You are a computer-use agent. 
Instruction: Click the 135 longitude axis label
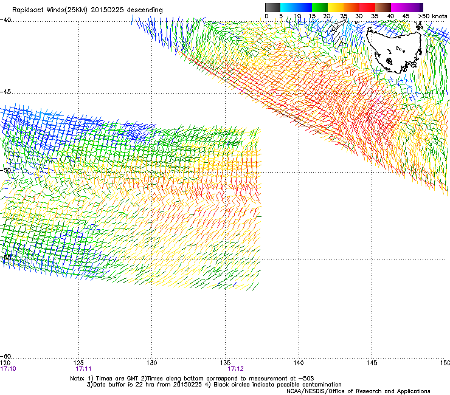pyautogui.click(x=225, y=363)
